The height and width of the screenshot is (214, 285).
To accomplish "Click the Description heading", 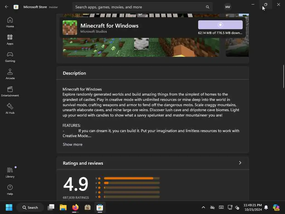I will click(74, 73).
